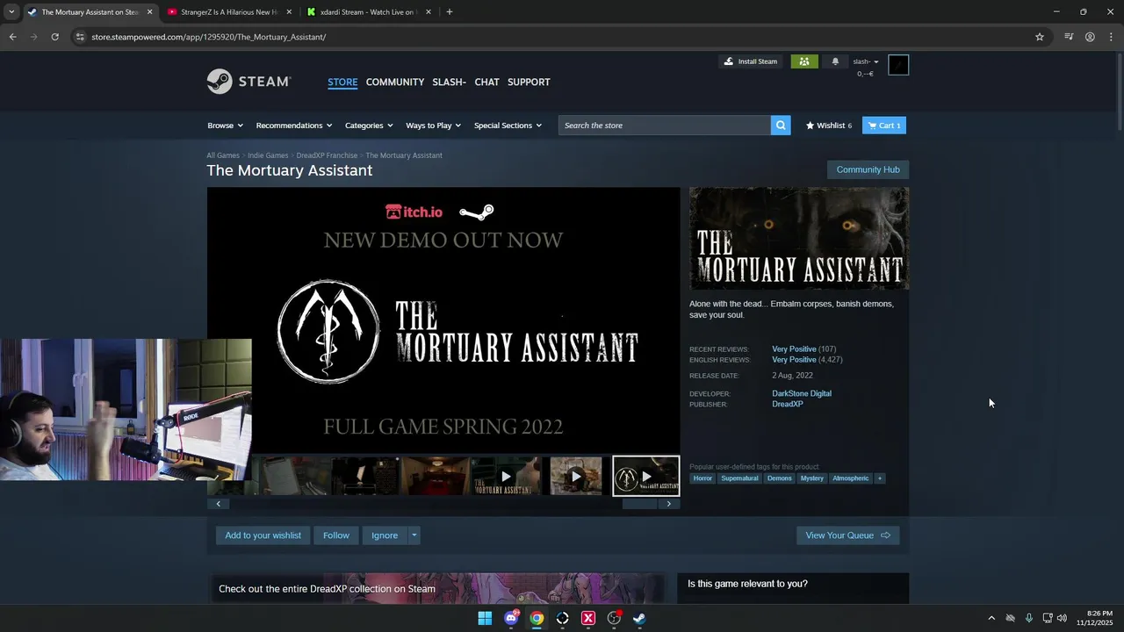Image resolution: width=1124 pixels, height=632 pixels.
Task: Expand the Recommendations menu
Action: (294, 126)
